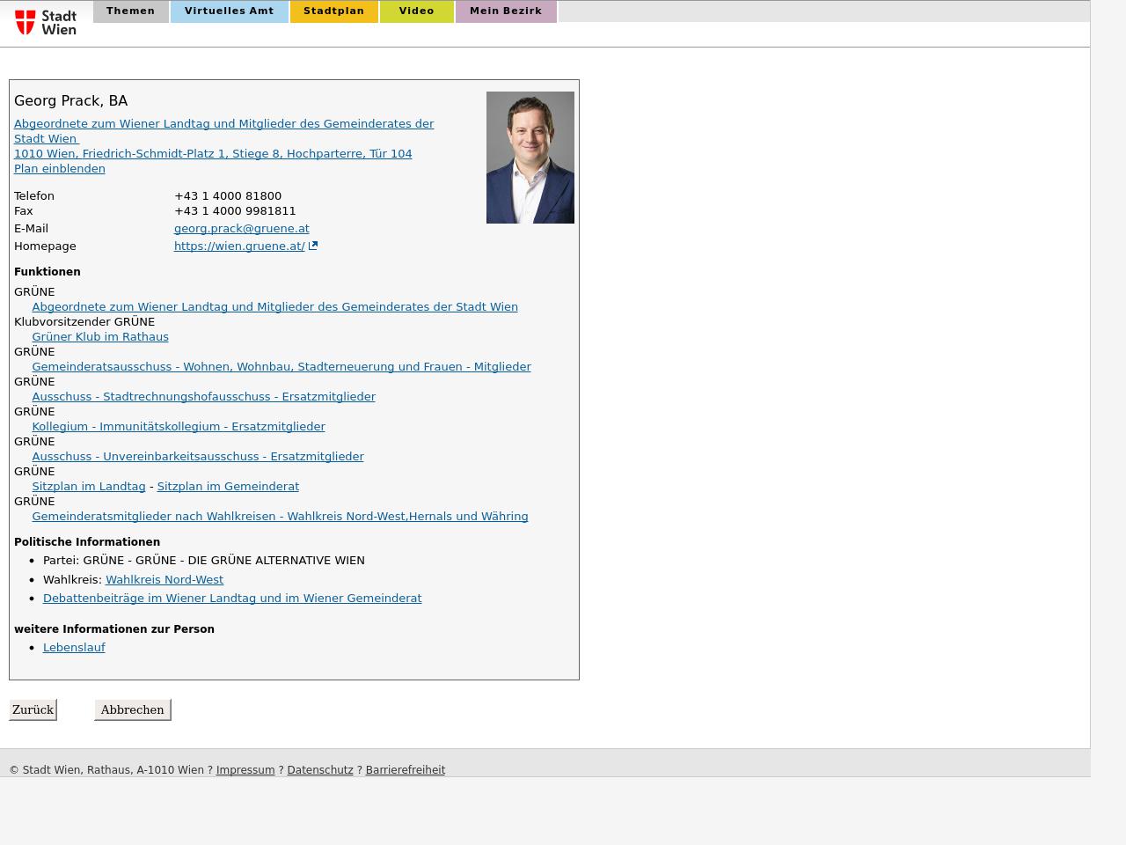The image size is (1126, 845).
Task: Click the georg.prack@gruene.at email link
Action: (241, 229)
